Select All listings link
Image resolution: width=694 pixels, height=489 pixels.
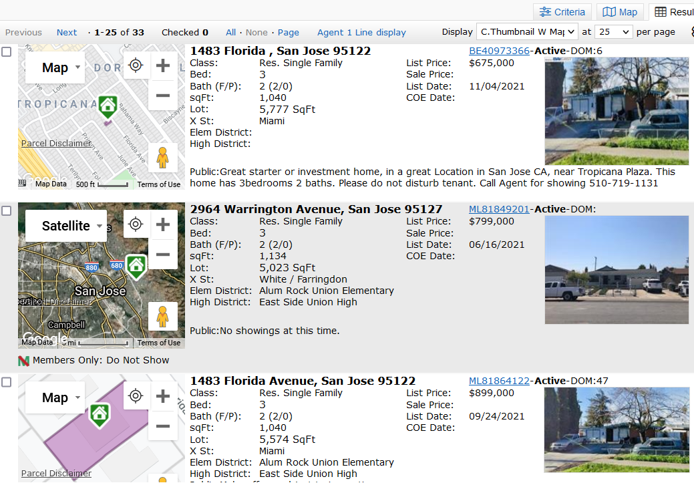coord(230,32)
